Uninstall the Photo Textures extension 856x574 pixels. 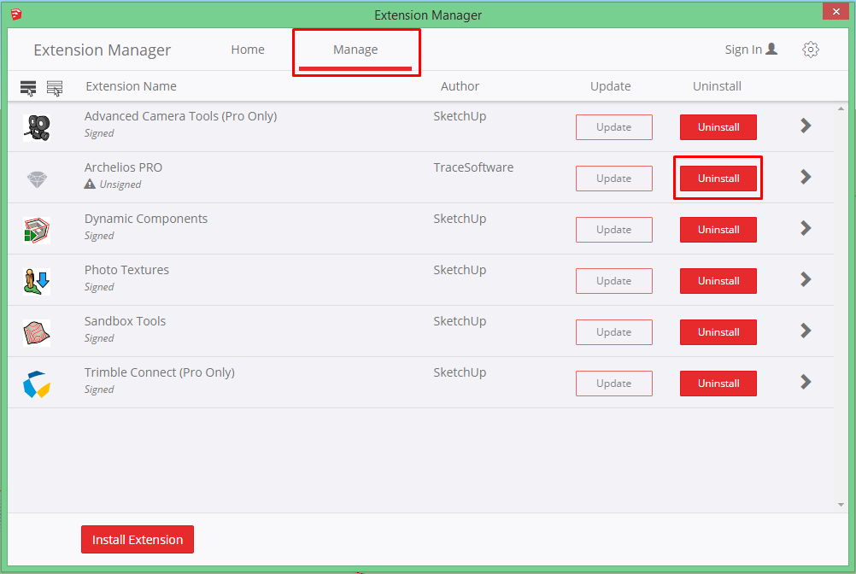pos(718,281)
